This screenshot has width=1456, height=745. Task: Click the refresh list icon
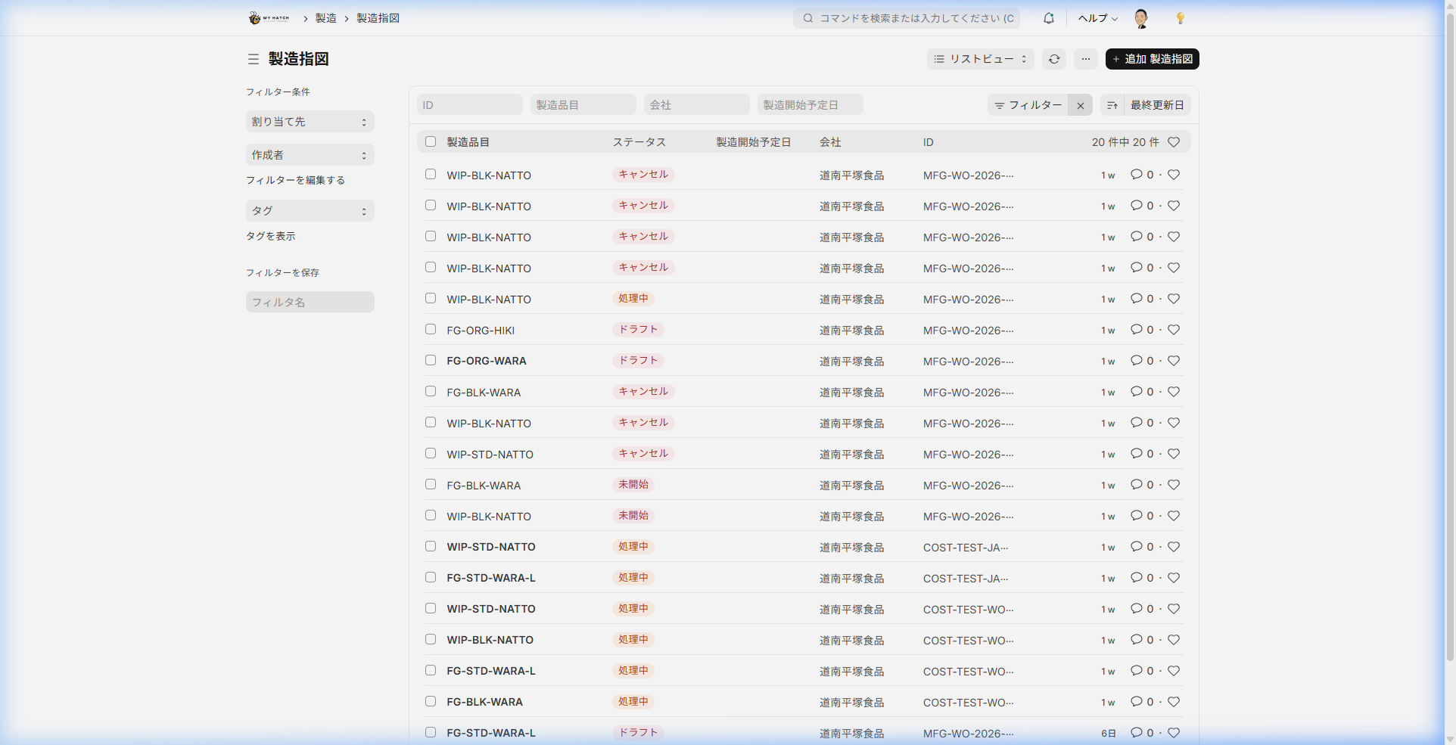tap(1054, 59)
